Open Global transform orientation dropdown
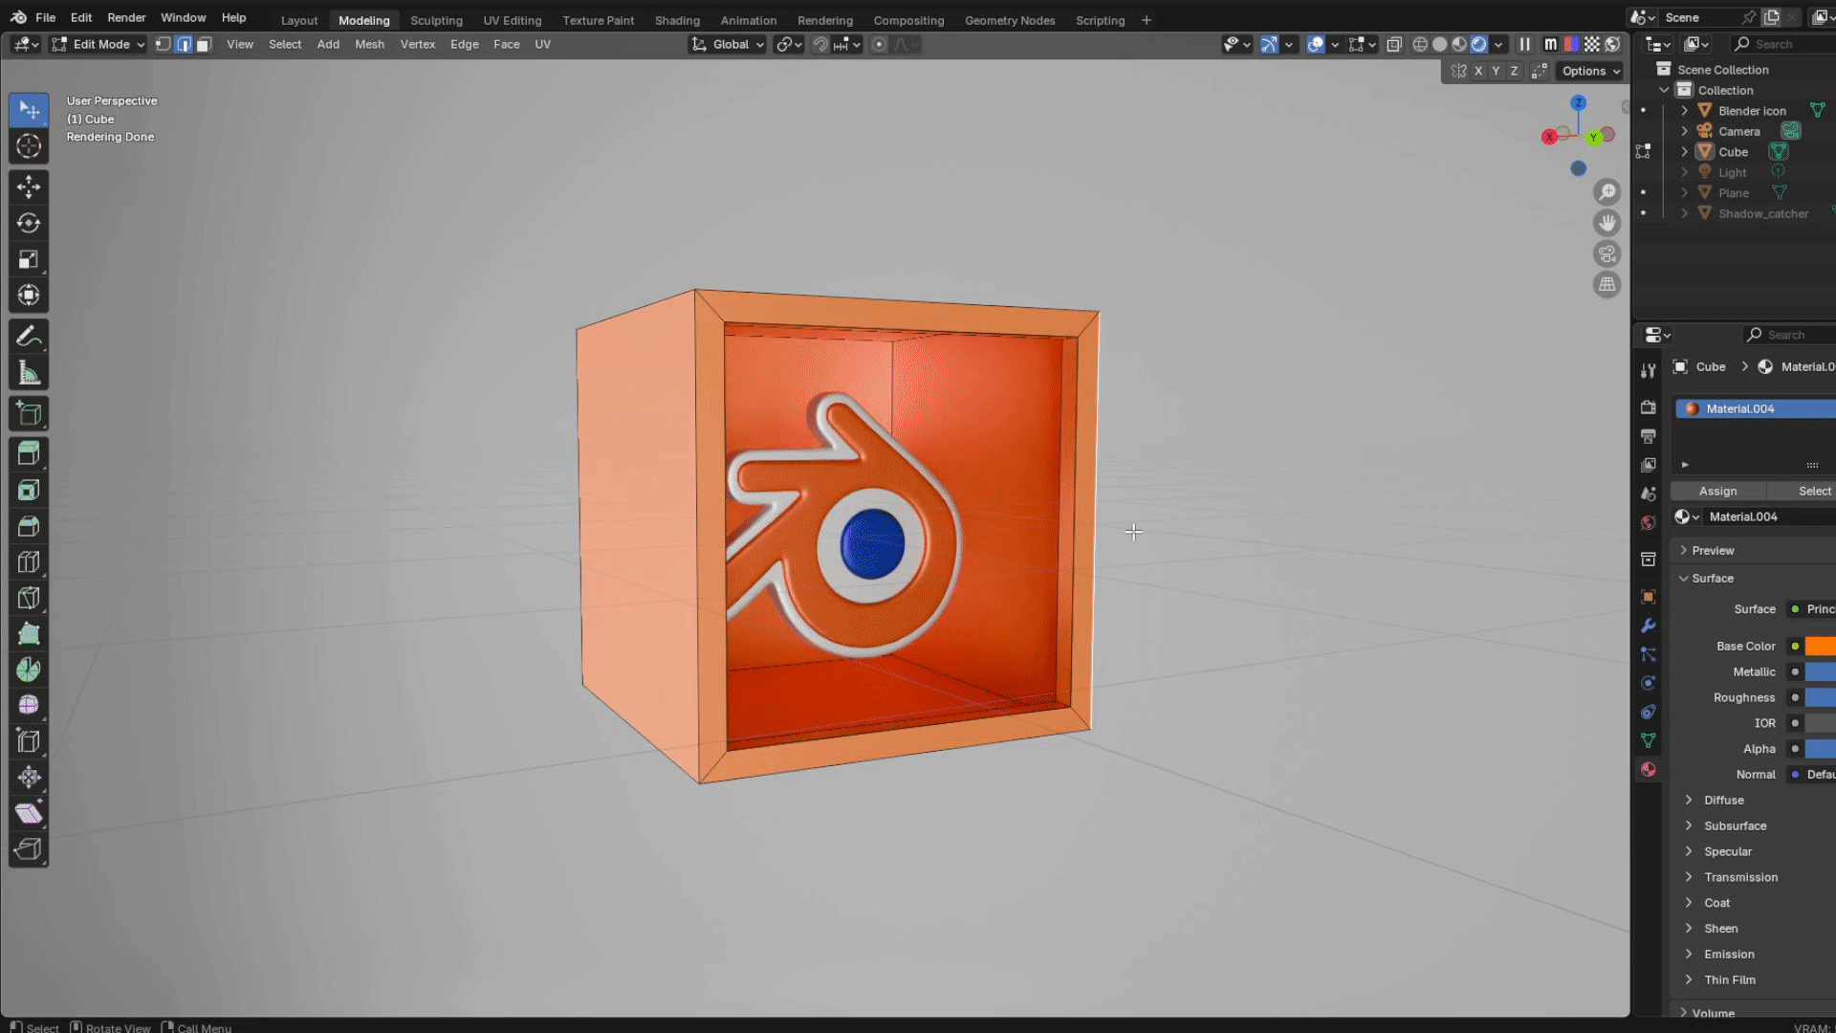 tap(728, 44)
